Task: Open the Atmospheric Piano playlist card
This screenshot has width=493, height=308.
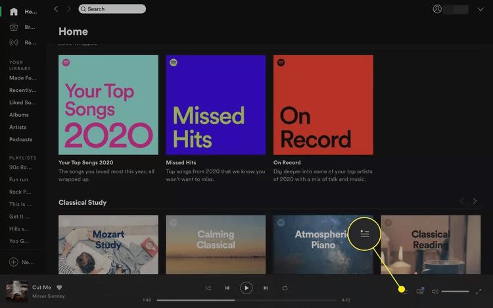Action: [323, 244]
